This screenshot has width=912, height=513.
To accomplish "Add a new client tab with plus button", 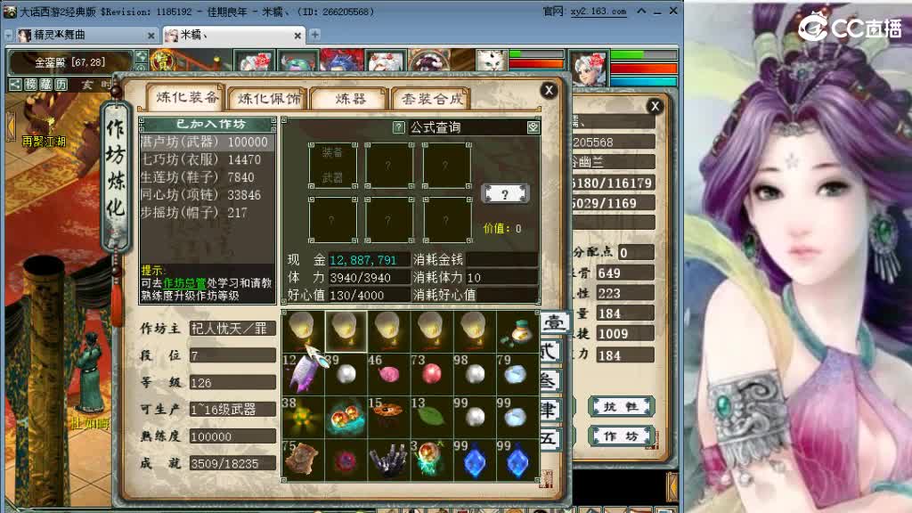I will point(314,35).
